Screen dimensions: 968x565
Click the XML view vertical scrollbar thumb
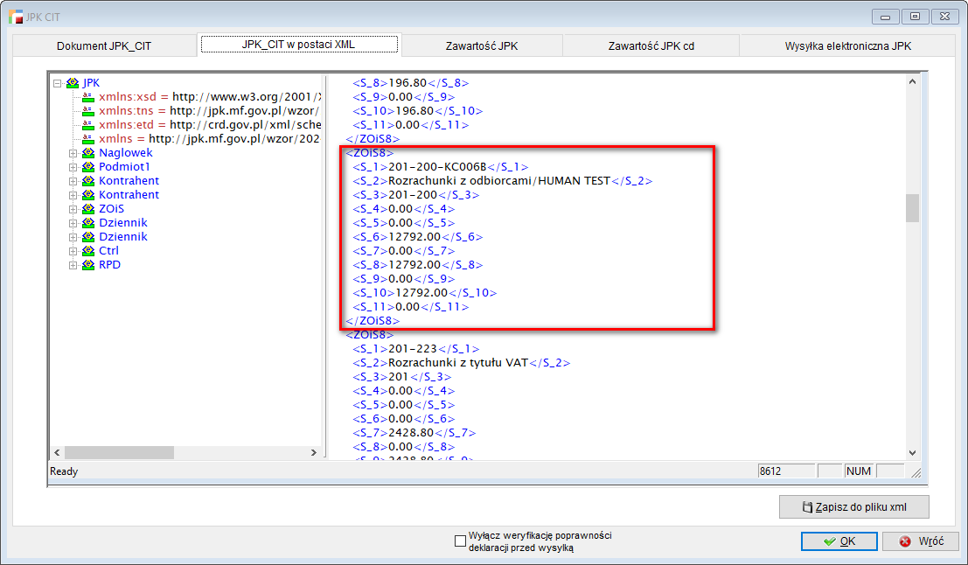[x=912, y=208]
